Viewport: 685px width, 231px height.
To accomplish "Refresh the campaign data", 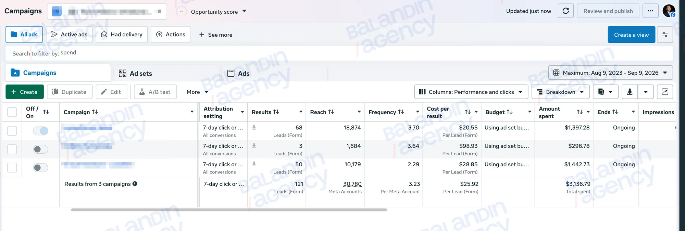I will point(565,11).
